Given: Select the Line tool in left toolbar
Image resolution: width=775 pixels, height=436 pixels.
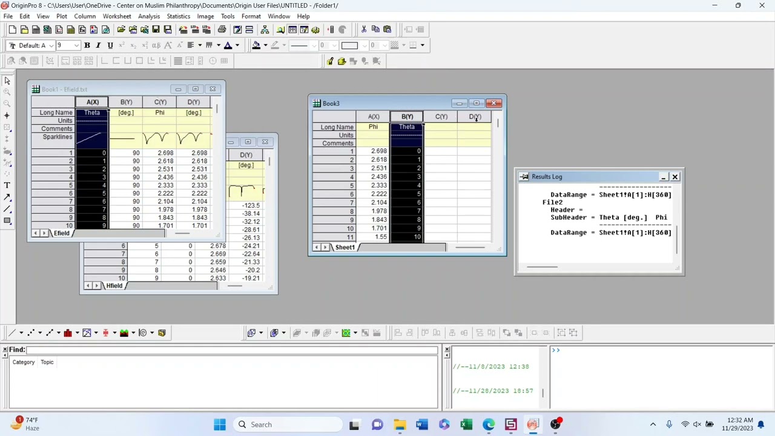Looking at the screenshot, I should tap(7, 209).
